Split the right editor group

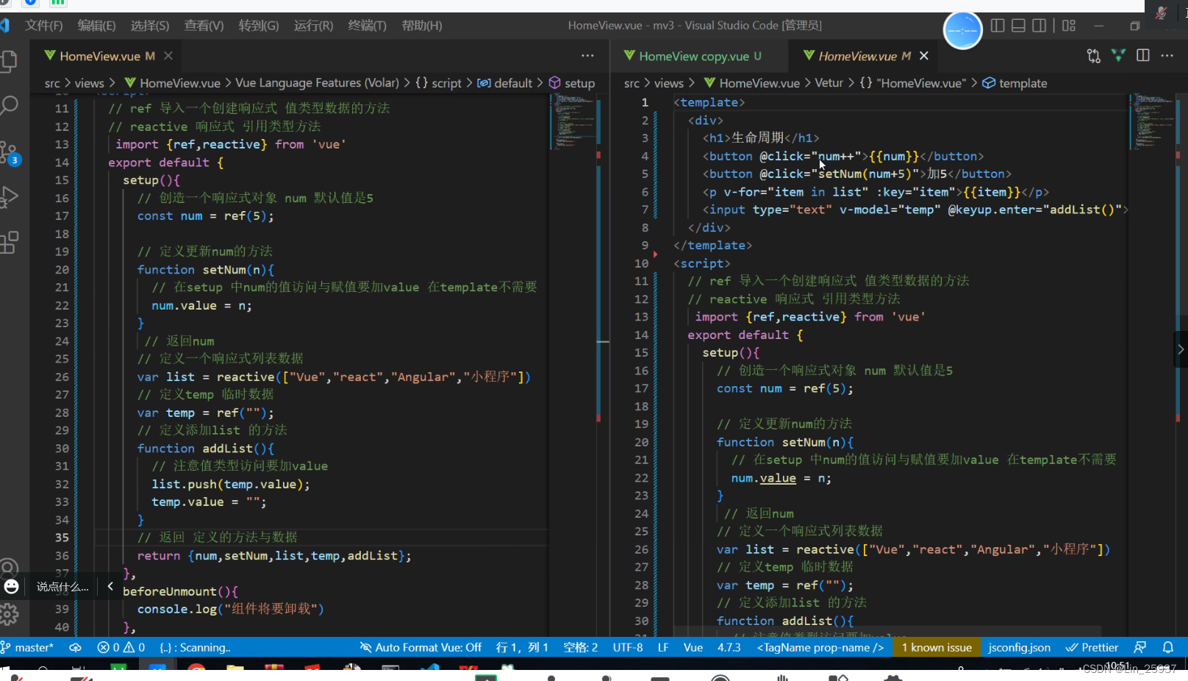[x=1143, y=56]
